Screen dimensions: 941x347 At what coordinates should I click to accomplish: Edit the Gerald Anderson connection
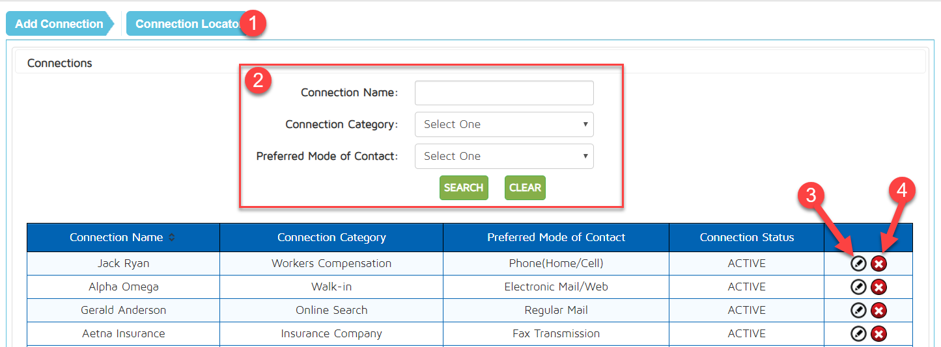click(x=858, y=311)
